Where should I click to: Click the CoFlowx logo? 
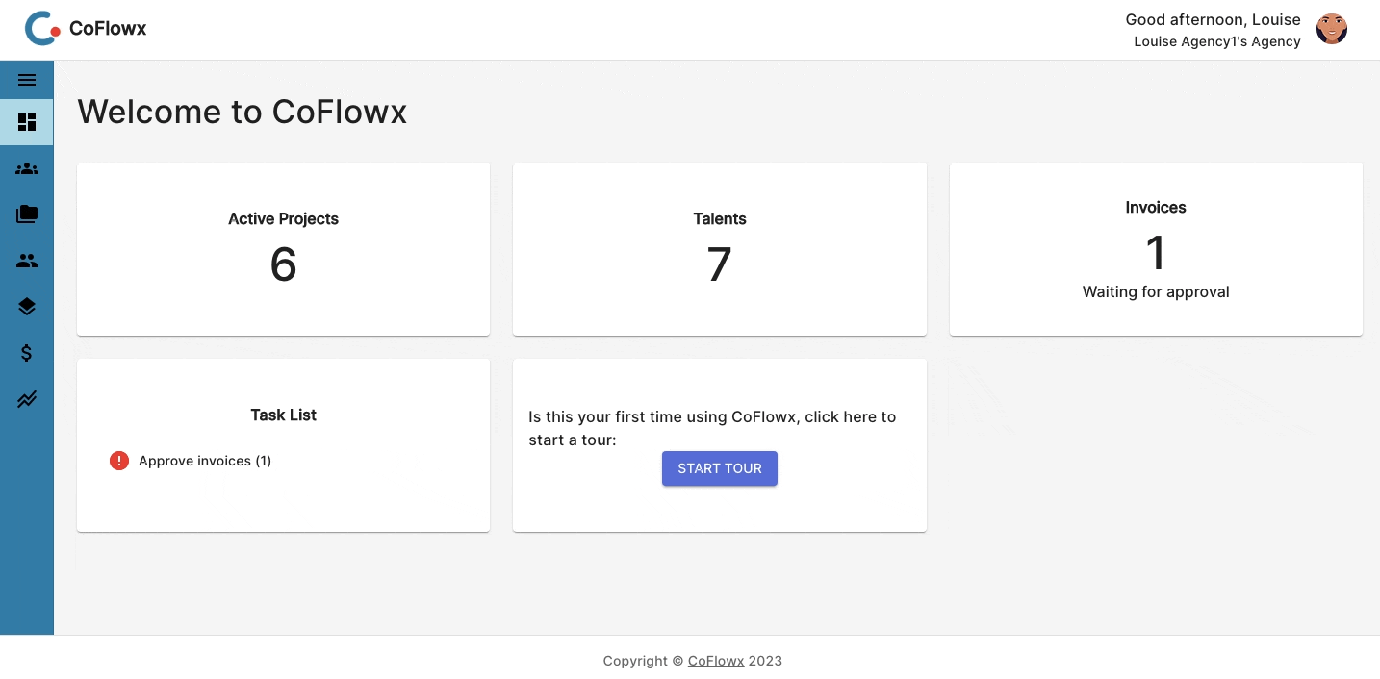(x=86, y=29)
